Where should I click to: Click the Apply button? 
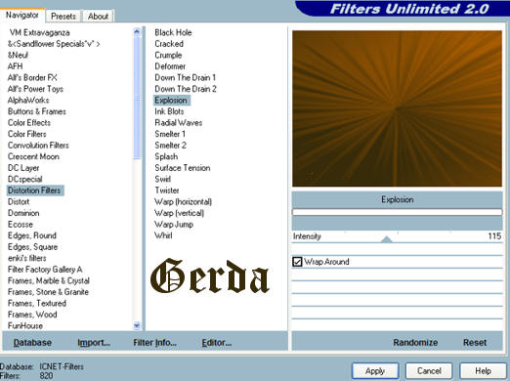pos(375,371)
